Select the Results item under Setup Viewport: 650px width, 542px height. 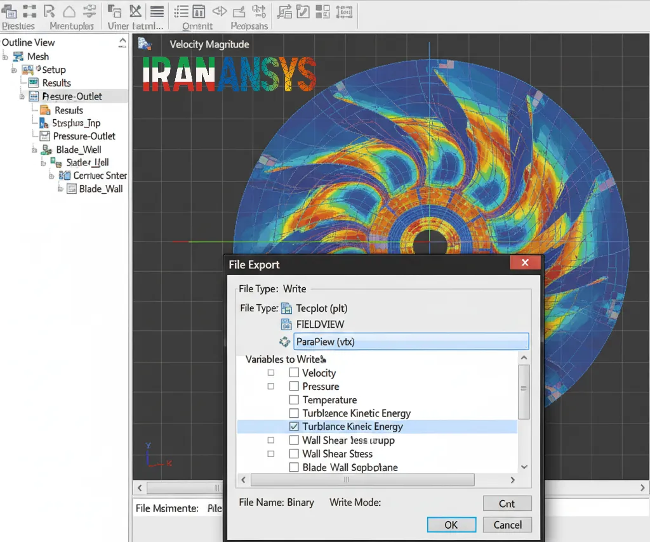[x=56, y=83]
